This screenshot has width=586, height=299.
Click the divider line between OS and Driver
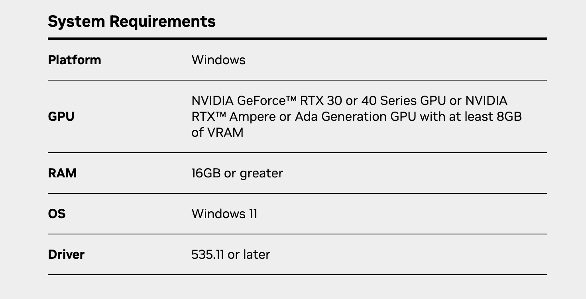click(x=297, y=234)
